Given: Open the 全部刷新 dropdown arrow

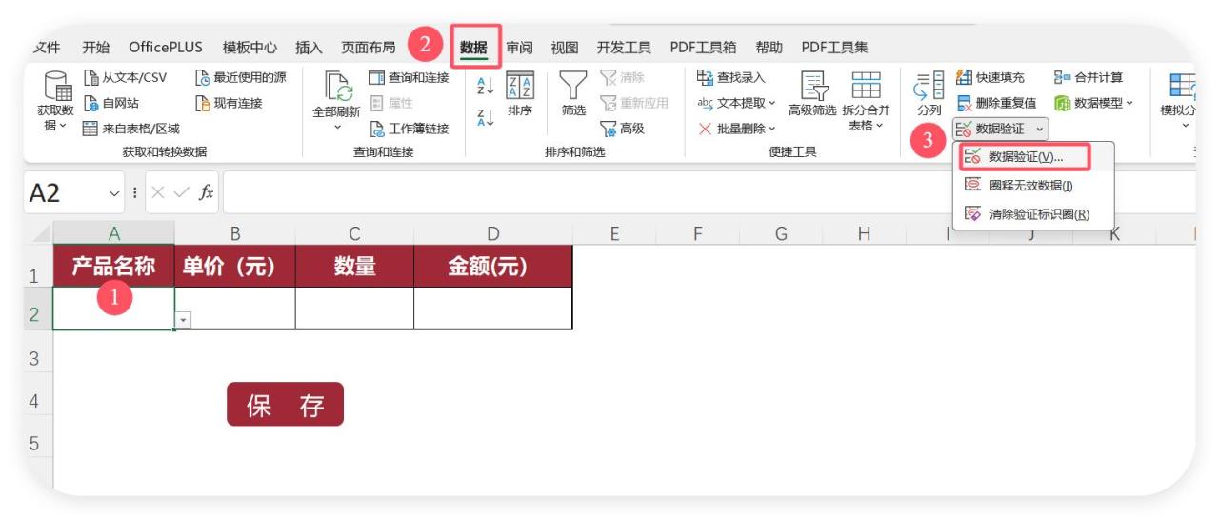Looking at the screenshot, I should 336,127.
